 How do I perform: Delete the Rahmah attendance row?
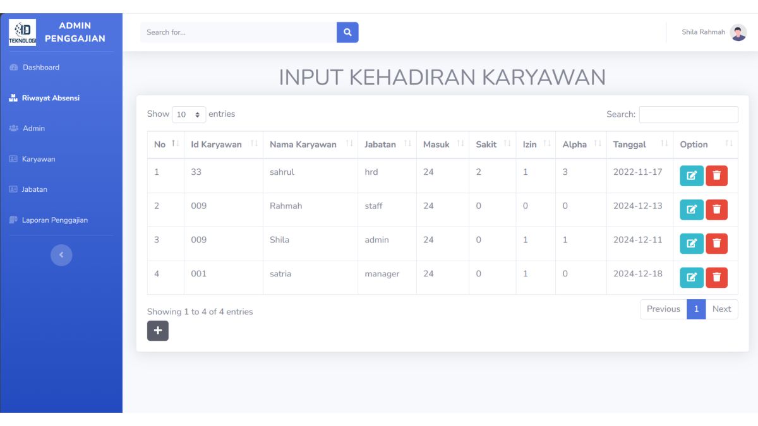716,210
